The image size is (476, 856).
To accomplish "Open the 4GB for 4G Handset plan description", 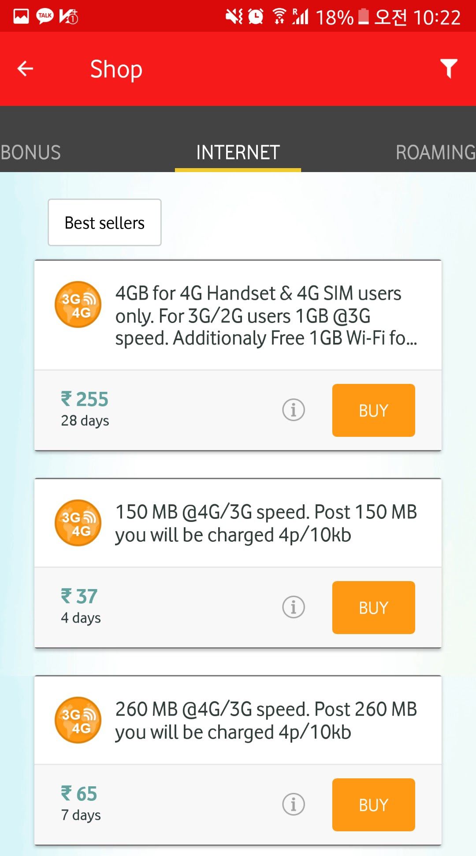I will click(x=266, y=315).
